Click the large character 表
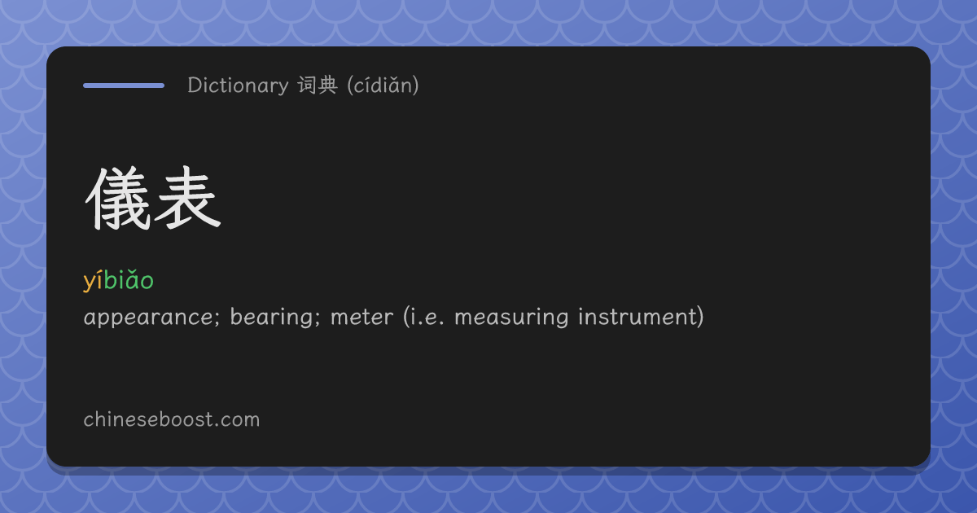The width and height of the screenshot is (977, 513). point(188,198)
